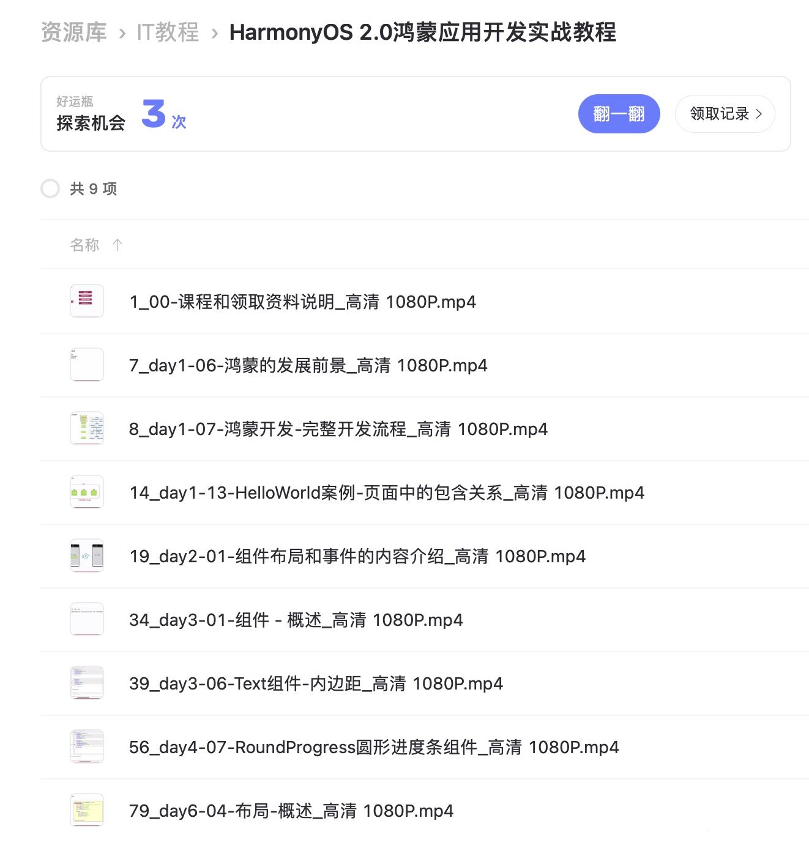The width and height of the screenshot is (809, 859).
Task: Open thumbnail of 14_day1-13-HelloWorld案例 video
Action: (87, 492)
